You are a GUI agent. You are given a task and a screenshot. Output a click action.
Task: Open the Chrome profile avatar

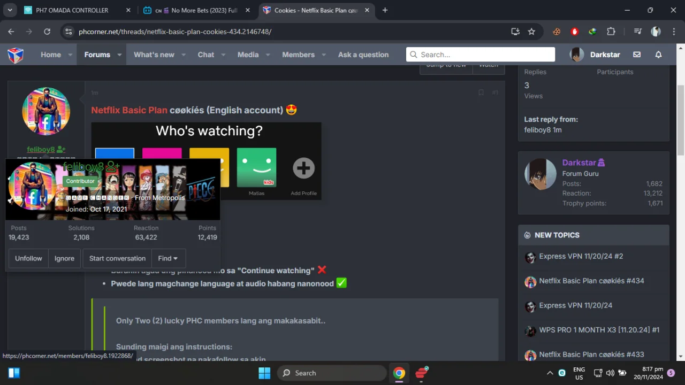[x=656, y=32]
